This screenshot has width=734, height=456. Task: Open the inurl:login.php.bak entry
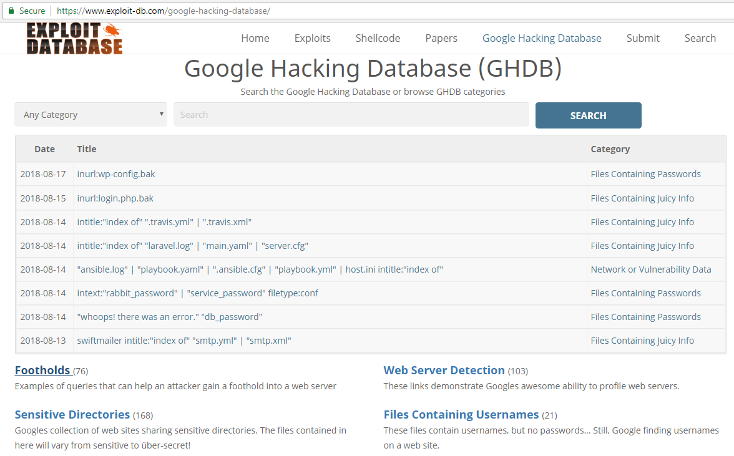tap(115, 198)
